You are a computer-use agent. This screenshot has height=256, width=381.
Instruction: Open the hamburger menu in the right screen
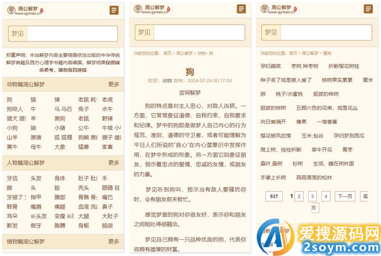click(x=368, y=9)
